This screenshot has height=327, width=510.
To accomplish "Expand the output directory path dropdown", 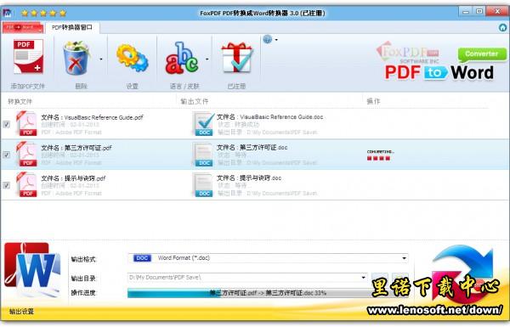I will point(363,277).
